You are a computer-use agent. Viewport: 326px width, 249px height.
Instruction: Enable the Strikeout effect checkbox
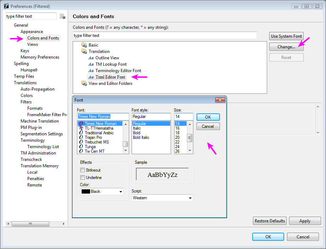coord(83,170)
